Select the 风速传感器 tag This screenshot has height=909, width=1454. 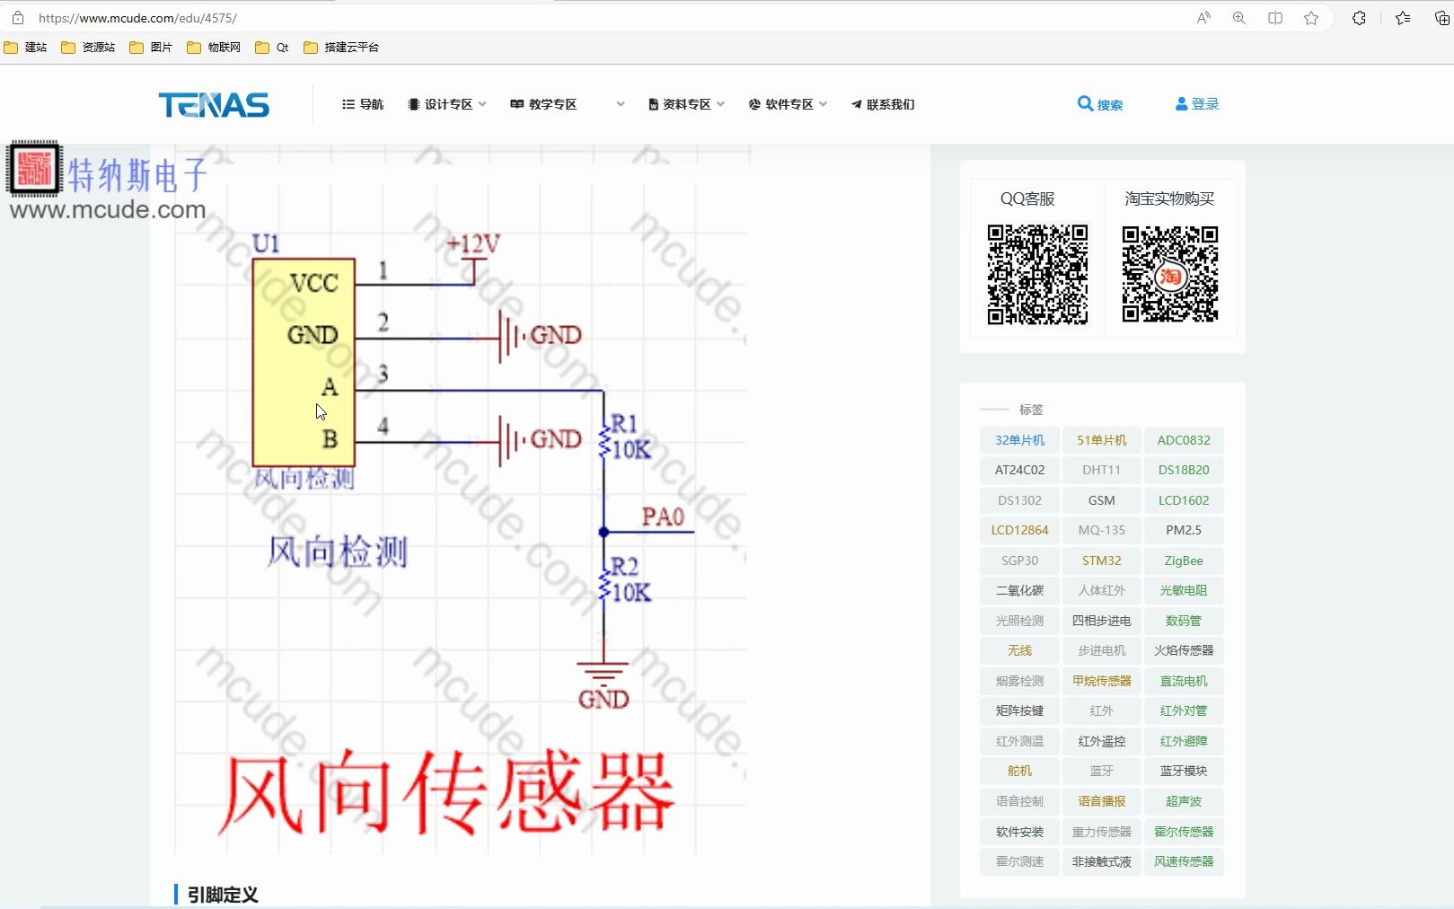1184,861
